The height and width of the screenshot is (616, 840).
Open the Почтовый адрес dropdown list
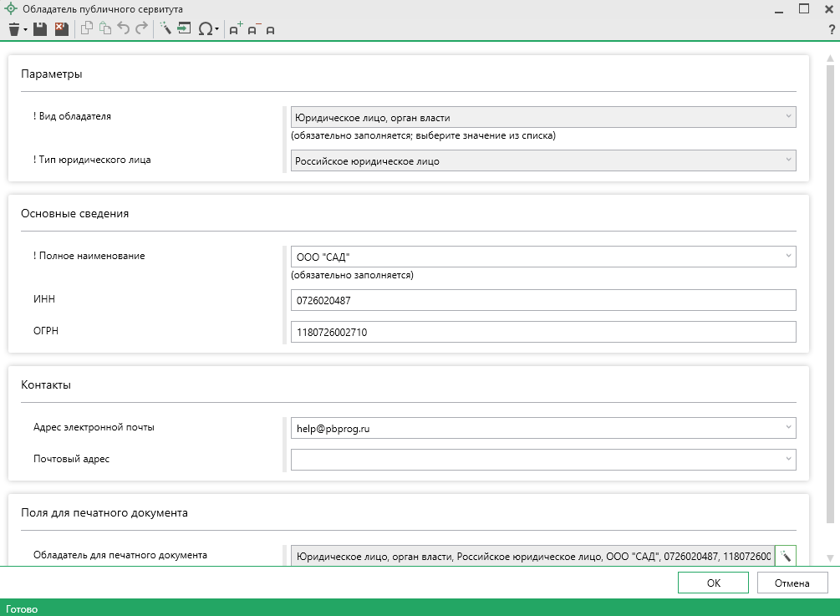click(787, 460)
